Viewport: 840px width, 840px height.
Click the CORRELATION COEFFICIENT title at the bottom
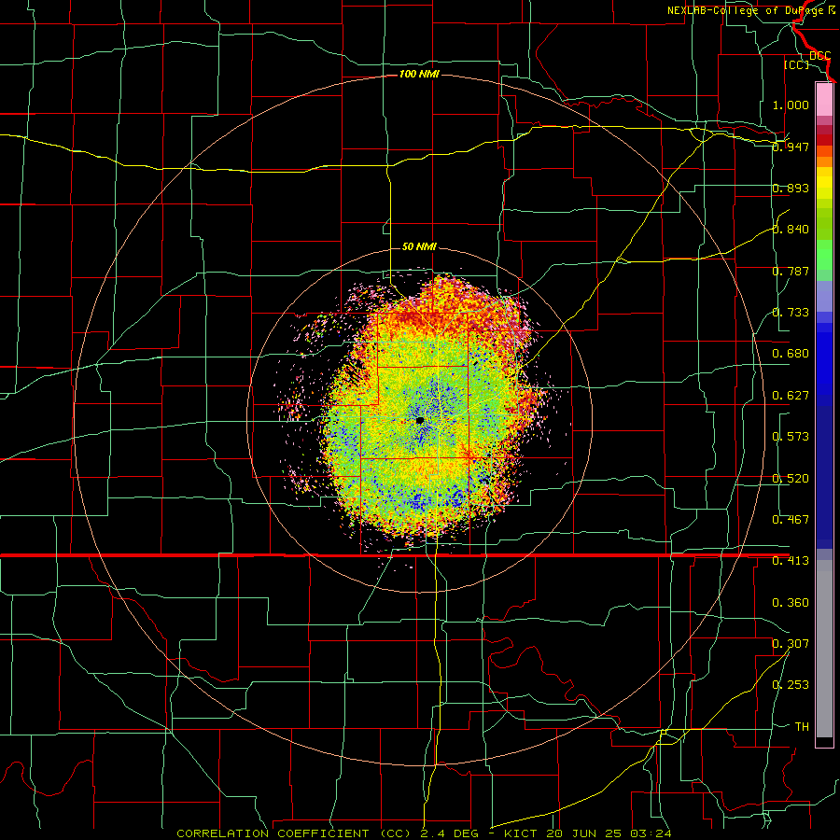273,833
